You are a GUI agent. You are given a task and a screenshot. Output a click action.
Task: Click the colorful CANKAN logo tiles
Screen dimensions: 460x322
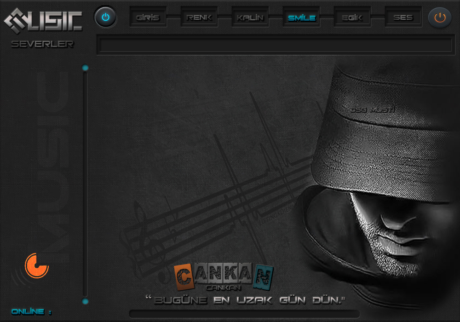pos(224,276)
